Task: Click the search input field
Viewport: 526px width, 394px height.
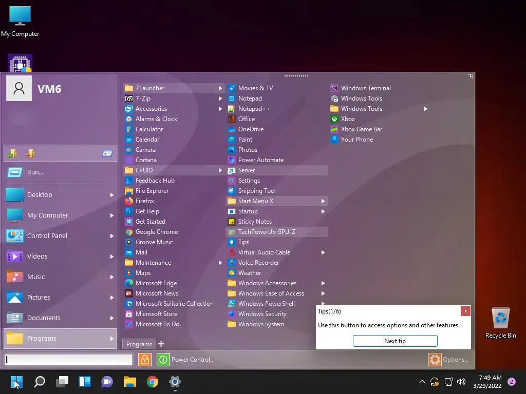Action: tap(69, 360)
